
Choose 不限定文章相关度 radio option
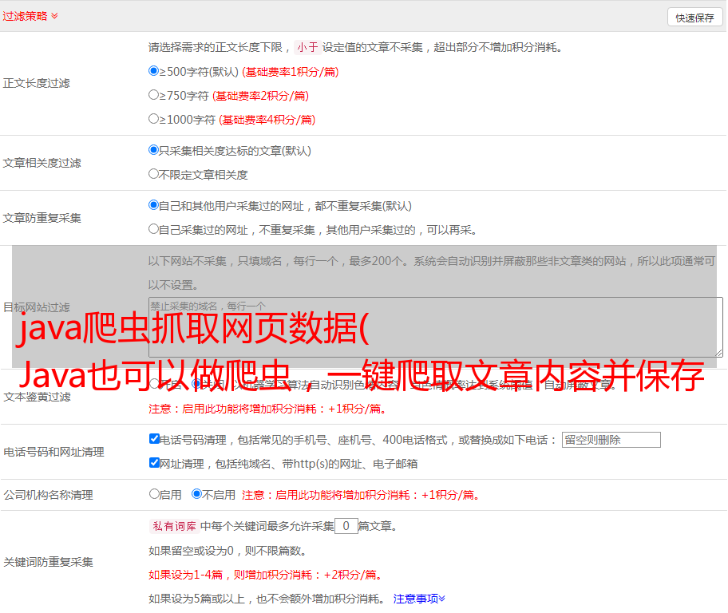pyautogui.click(x=154, y=173)
